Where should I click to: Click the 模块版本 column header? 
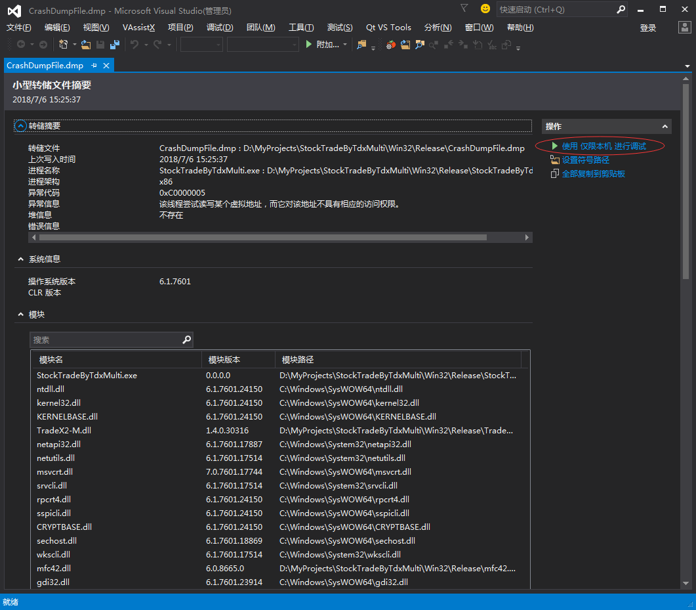pyautogui.click(x=238, y=359)
